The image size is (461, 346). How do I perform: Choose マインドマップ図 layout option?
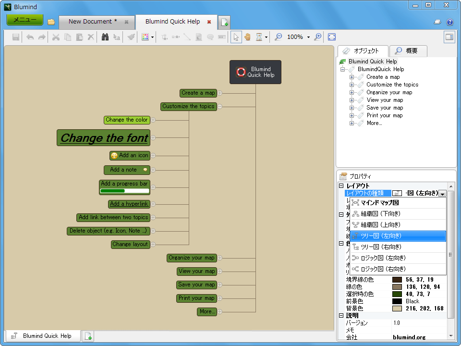pyautogui.click(x=398, y=203)
